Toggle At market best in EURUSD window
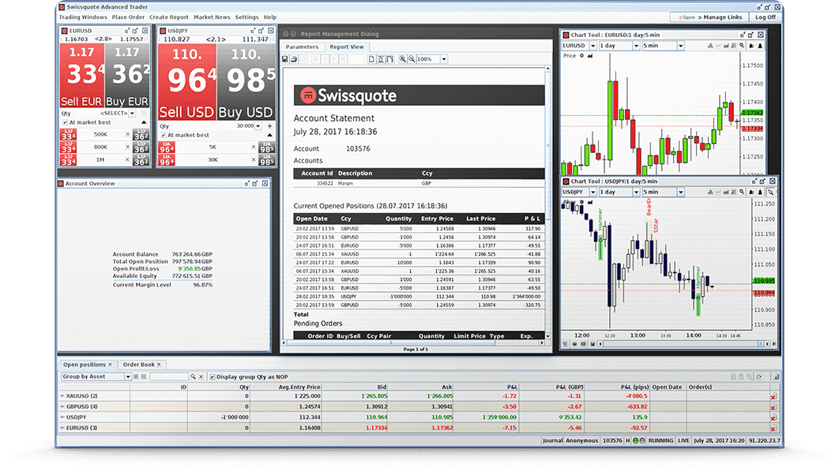 (x=66, y=122)
